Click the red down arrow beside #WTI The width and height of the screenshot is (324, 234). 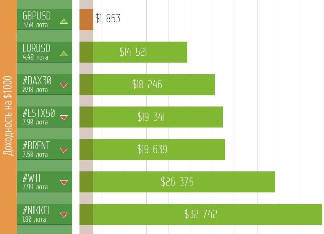pos(64,182)
